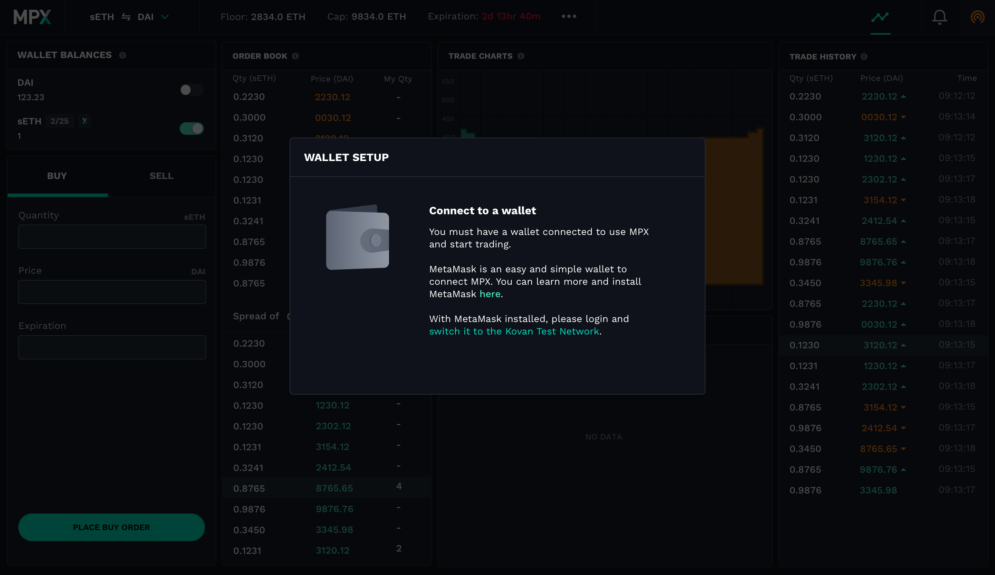Screen dimensions: 995x575
Task: Click the 8765.65 up arrow at 09:13:17
Action: coord(903,242)
